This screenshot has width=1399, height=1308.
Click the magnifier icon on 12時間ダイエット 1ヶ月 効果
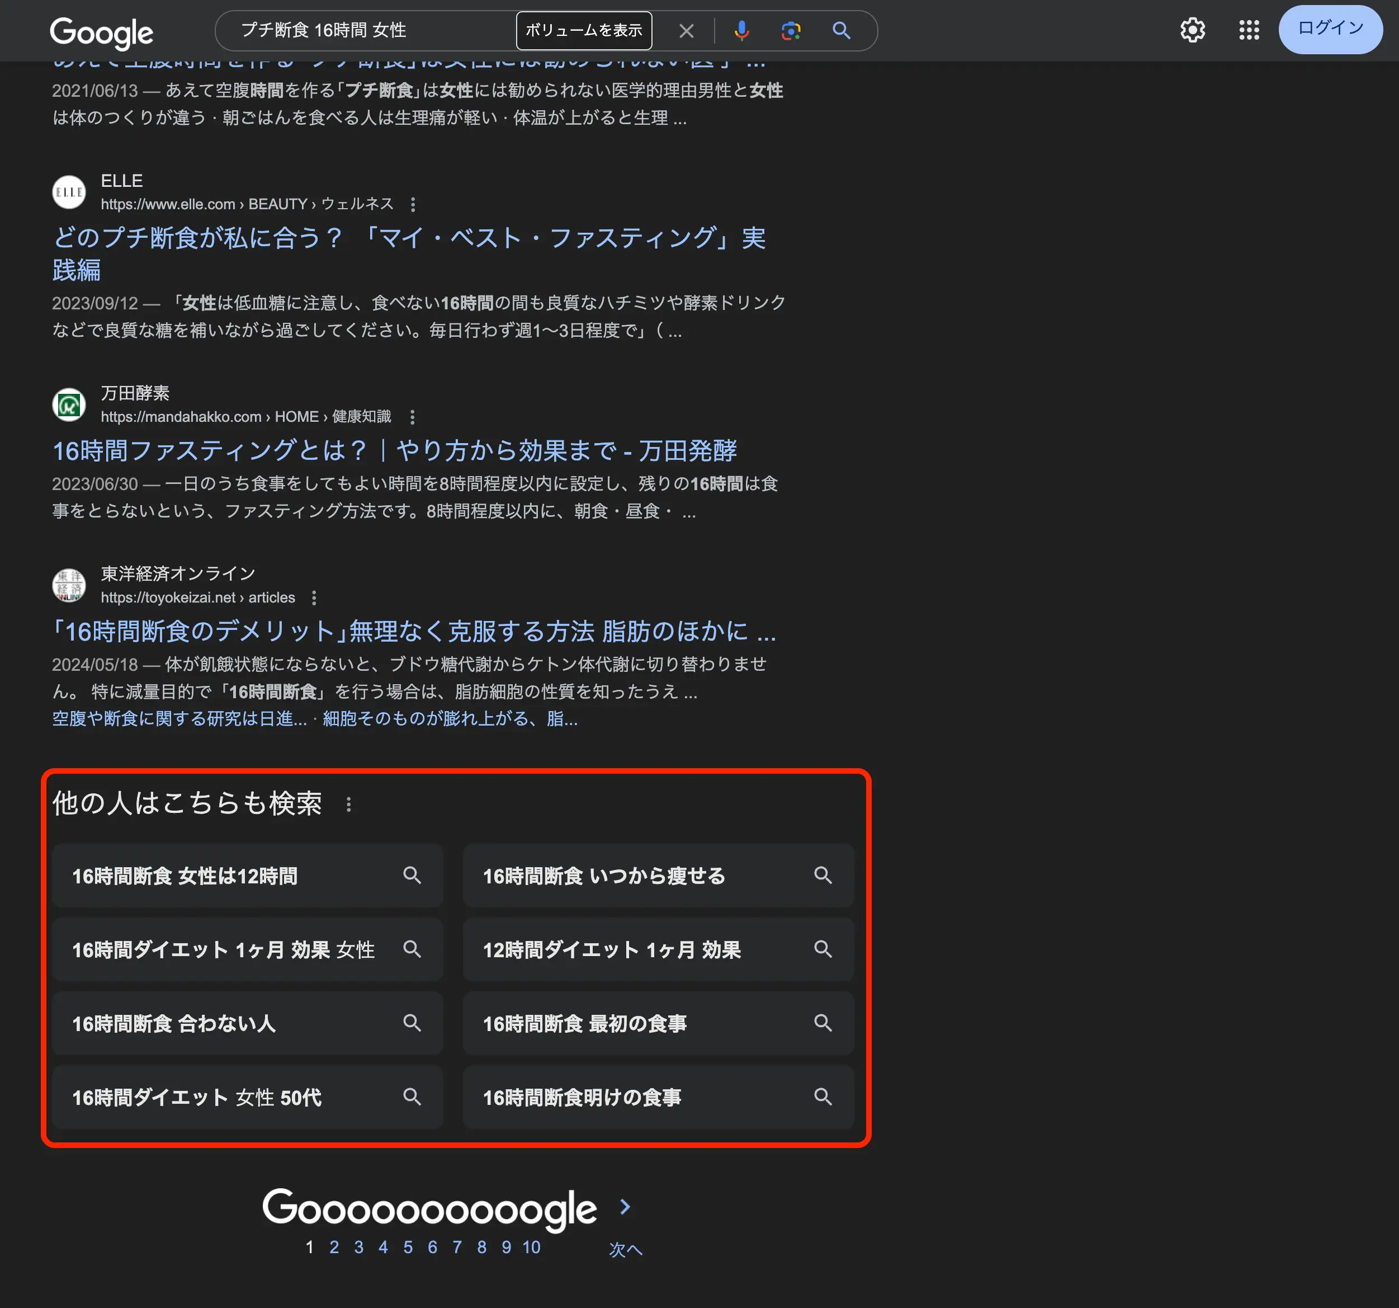click(824, 950)
